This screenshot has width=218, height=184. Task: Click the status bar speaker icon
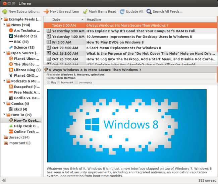point(4,180)
